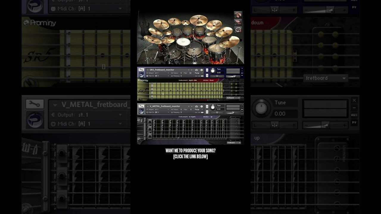Click '[CLICK THE LINK BELOW]' caption
This screenshot has width=381, height=214.
click(x=190, y=157)
